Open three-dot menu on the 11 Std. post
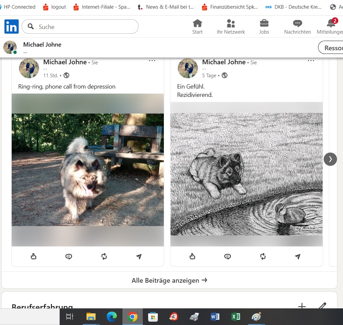343x325 pixels. click(x=152, y=61)
